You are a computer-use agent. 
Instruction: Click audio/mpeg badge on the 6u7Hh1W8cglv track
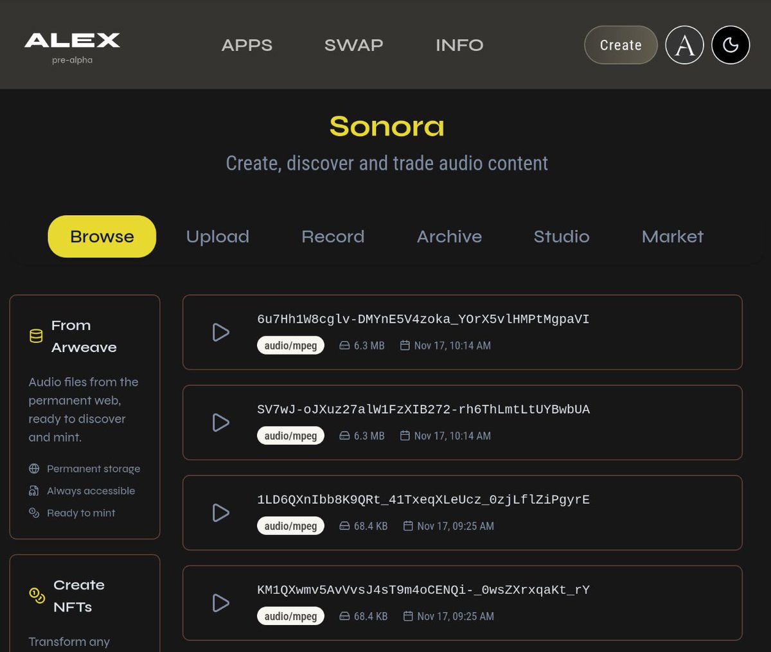tap(290, 346)
